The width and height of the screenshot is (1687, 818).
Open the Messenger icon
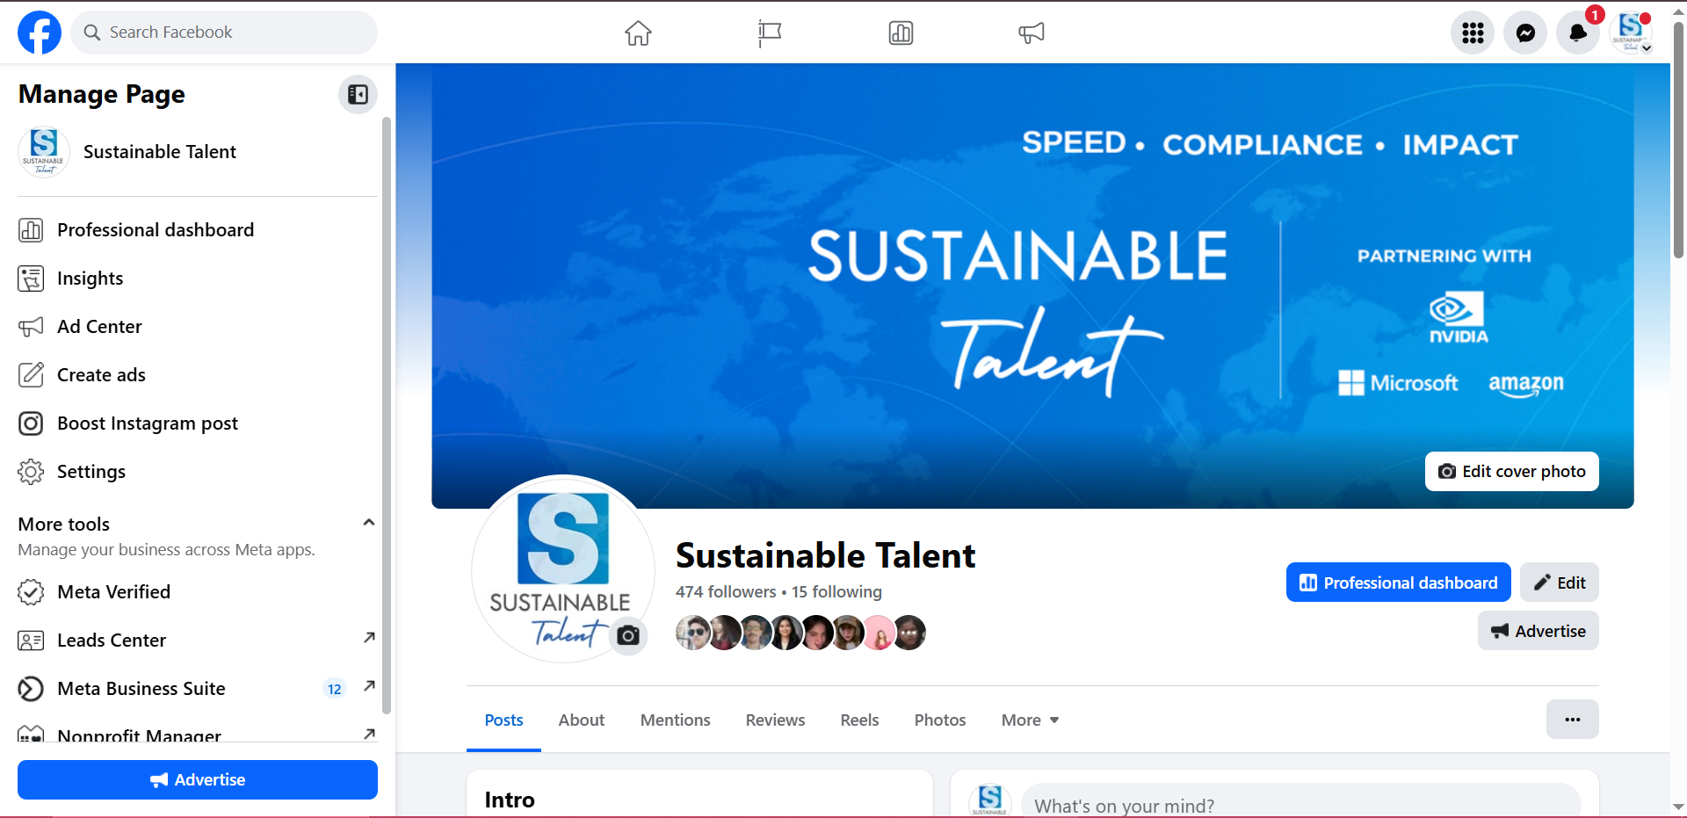pos(1525,33)
